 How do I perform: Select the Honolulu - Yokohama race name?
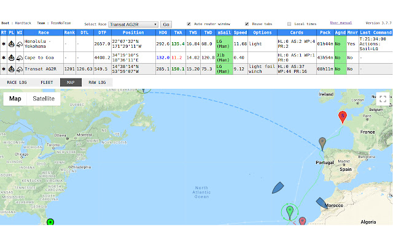pyautogui.click(x=37, y=43)
